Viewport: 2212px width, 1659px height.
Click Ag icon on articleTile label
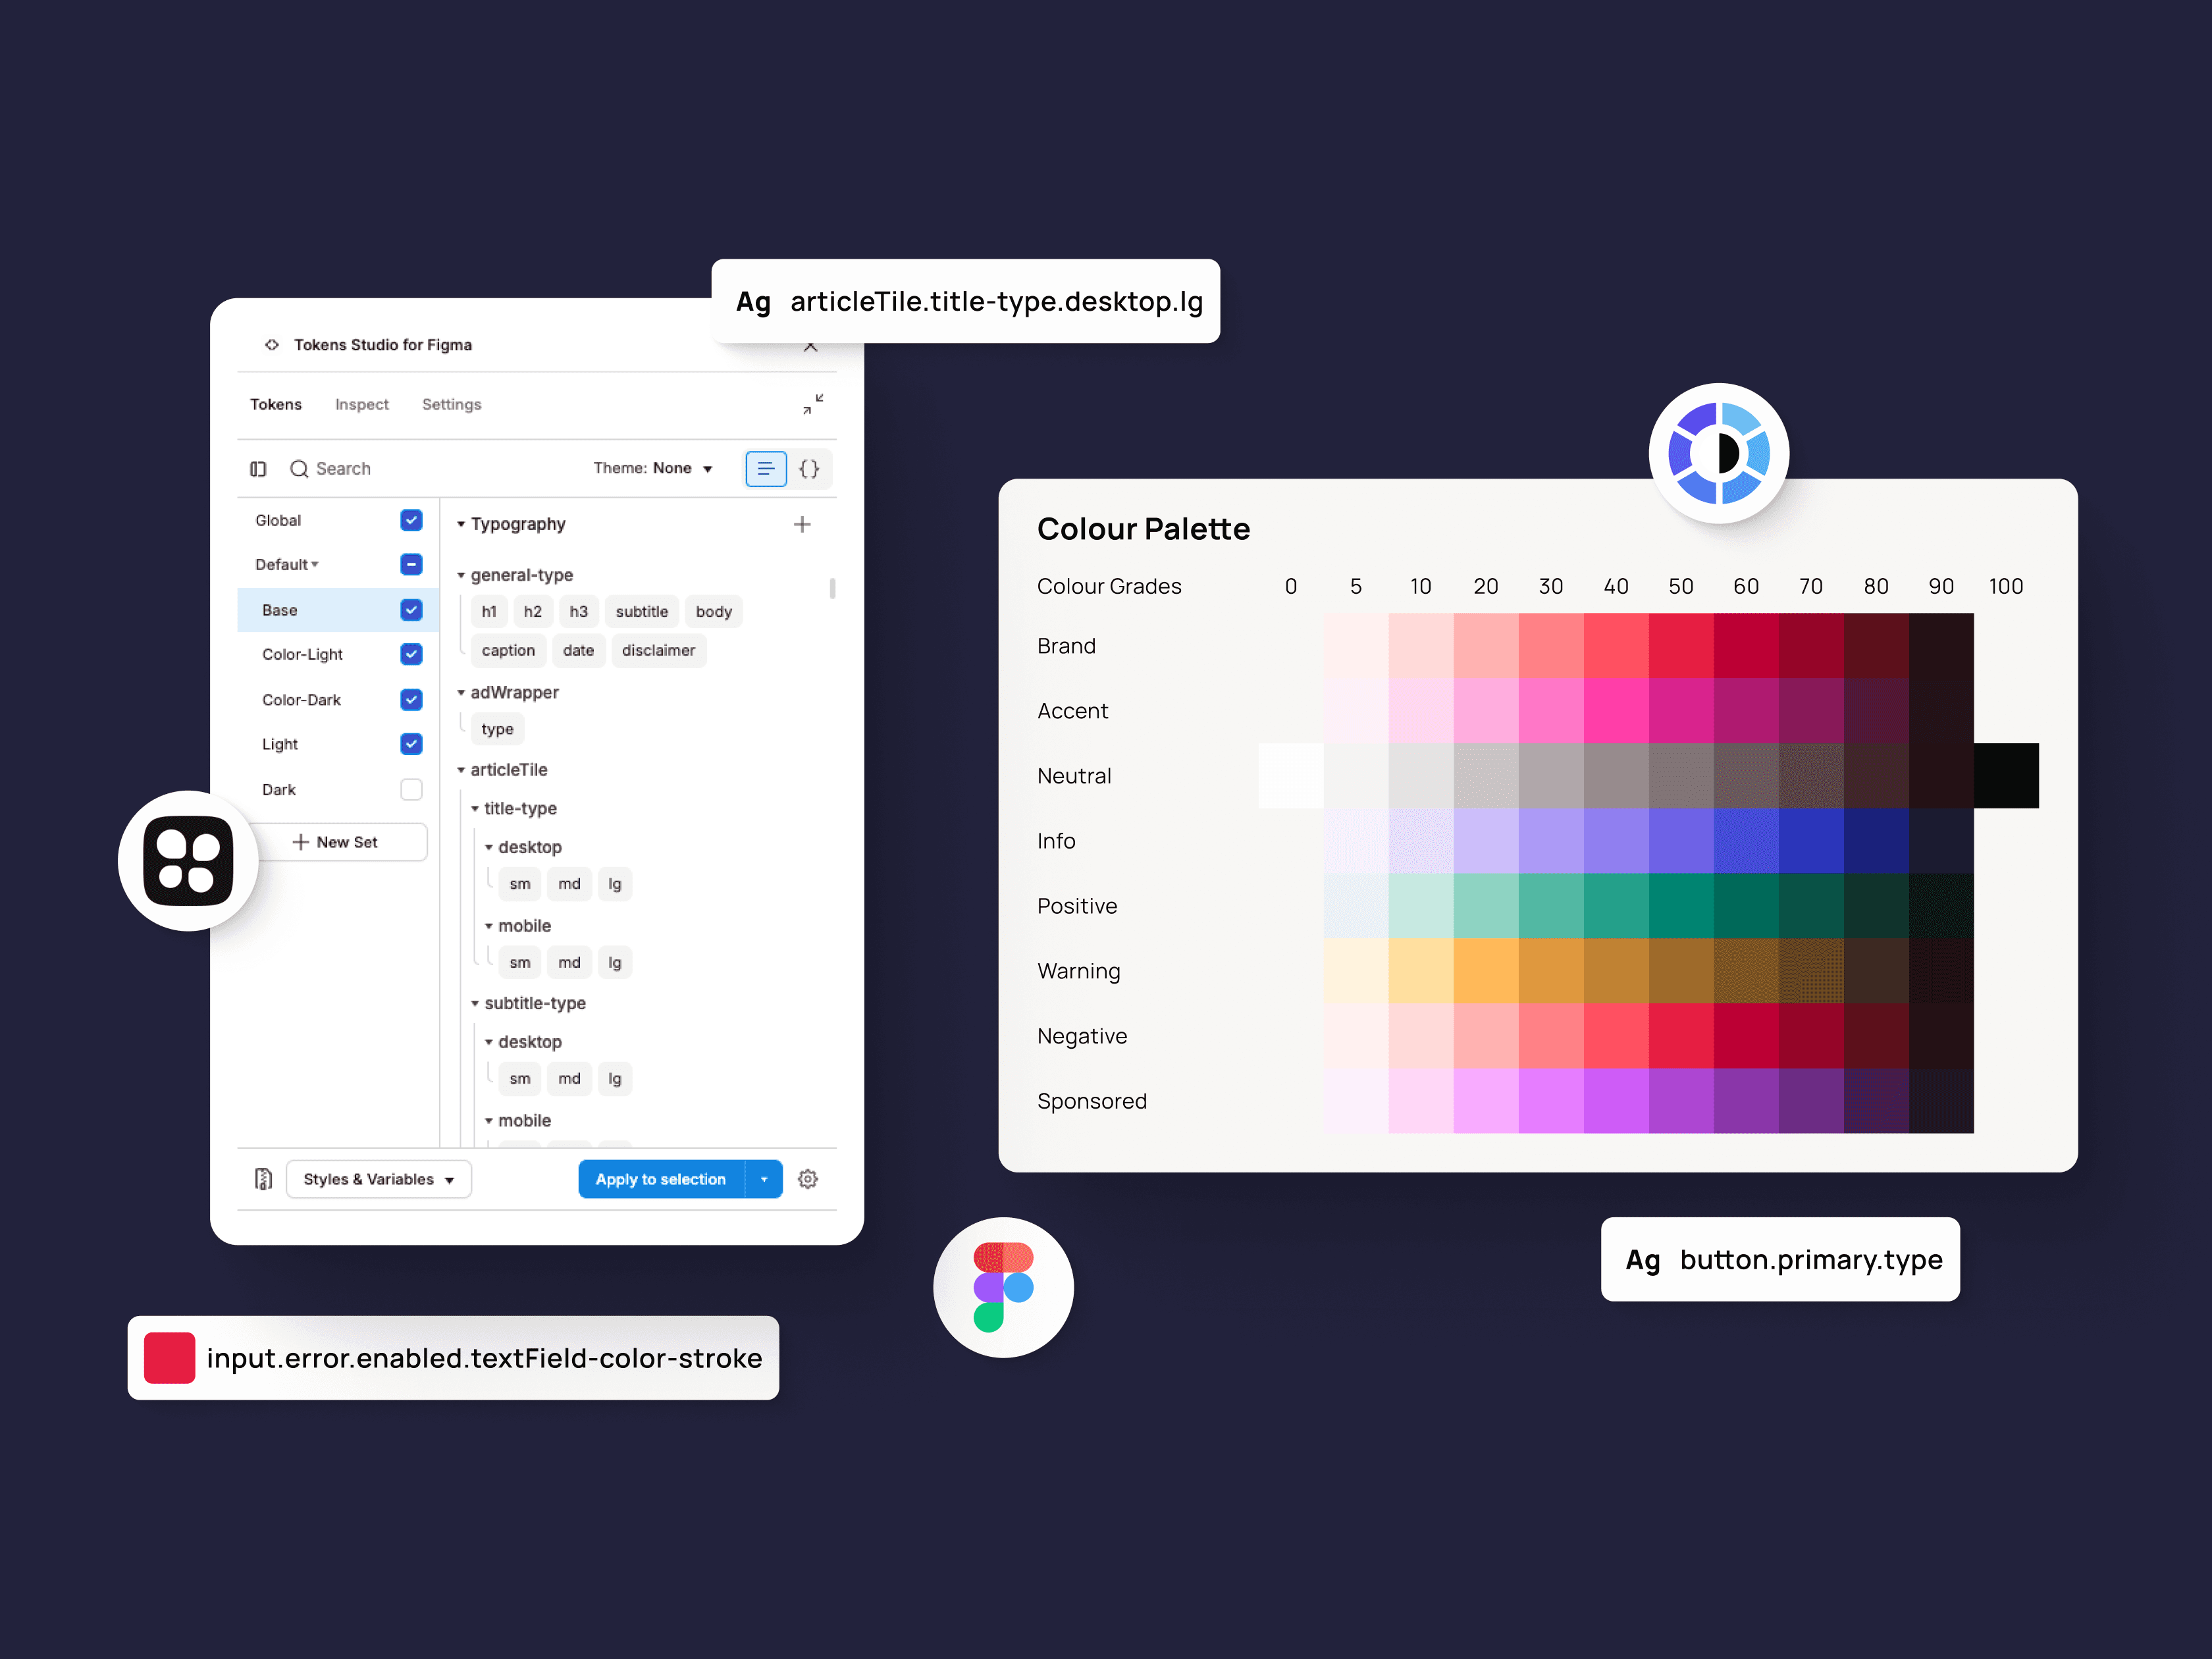753,302
